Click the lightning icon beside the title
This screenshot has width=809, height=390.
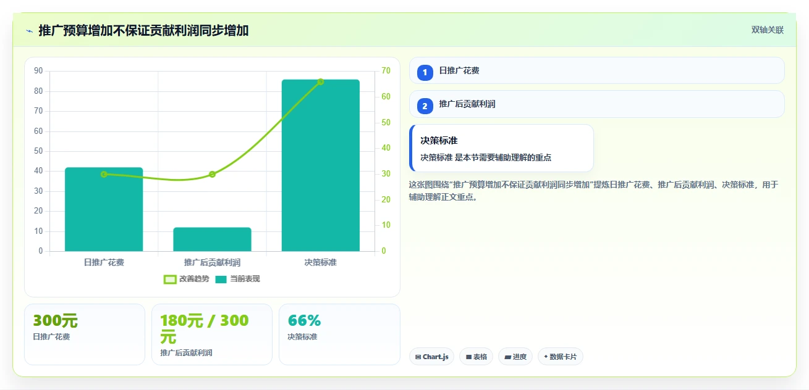[x=30, y=31]
